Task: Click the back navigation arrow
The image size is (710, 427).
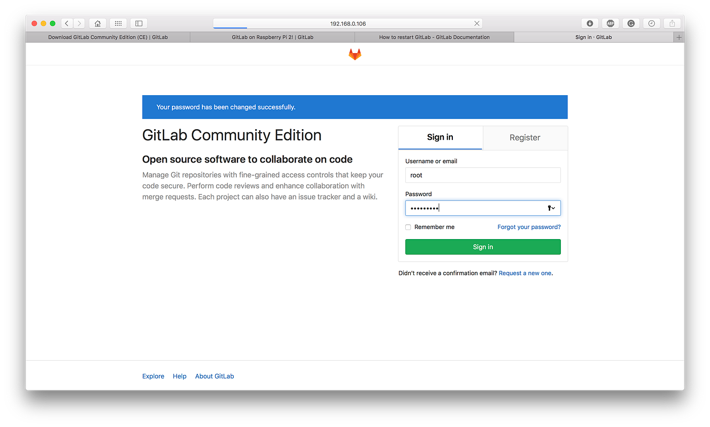Action: point(66,23)
